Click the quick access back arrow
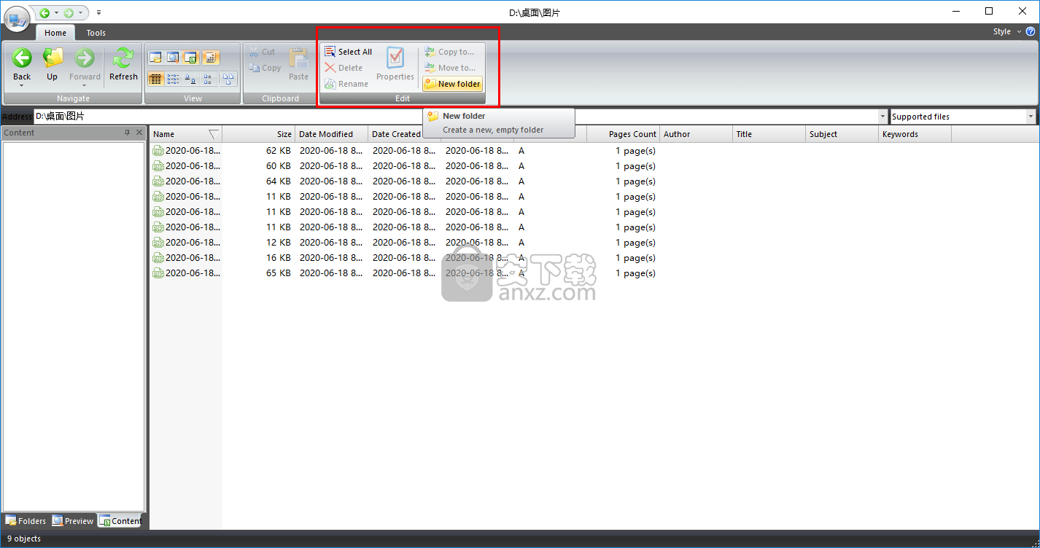The width and height of the screenshot is (1040, 548). (x=44, y=12)
